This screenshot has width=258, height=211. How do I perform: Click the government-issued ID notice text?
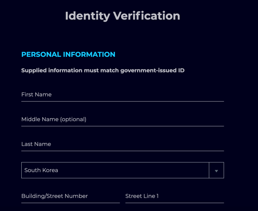tap(103, 70)
